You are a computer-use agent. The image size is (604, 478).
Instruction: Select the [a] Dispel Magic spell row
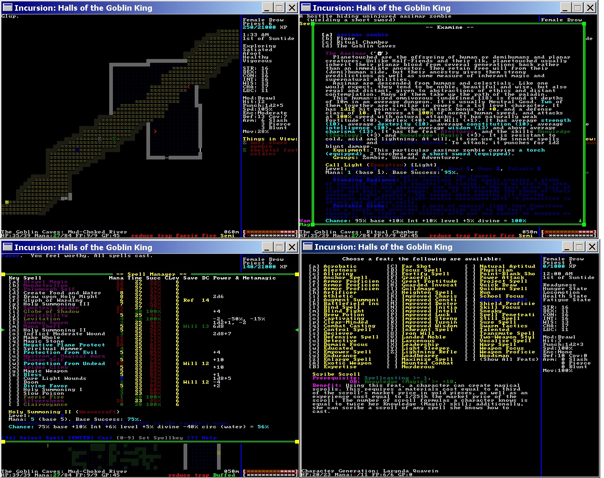click(x=93, y=282)
